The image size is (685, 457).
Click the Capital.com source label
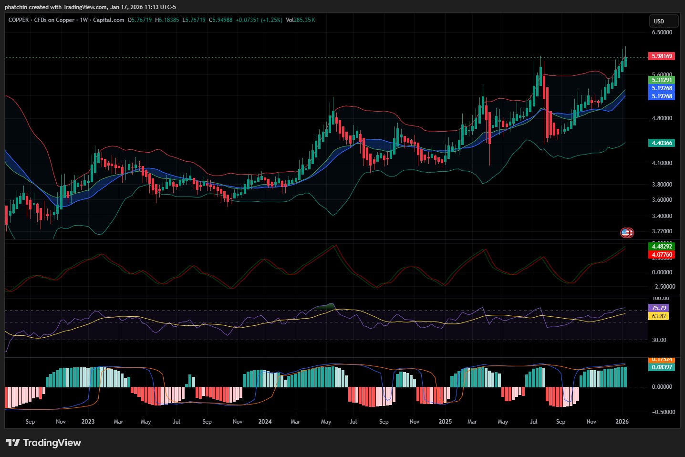point(108,20)
